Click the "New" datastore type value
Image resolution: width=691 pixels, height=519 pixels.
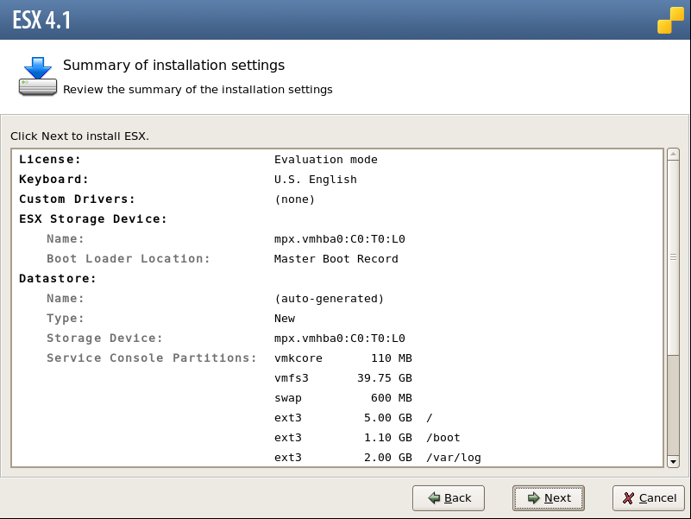pyautogui.click(x=285, y=318)
